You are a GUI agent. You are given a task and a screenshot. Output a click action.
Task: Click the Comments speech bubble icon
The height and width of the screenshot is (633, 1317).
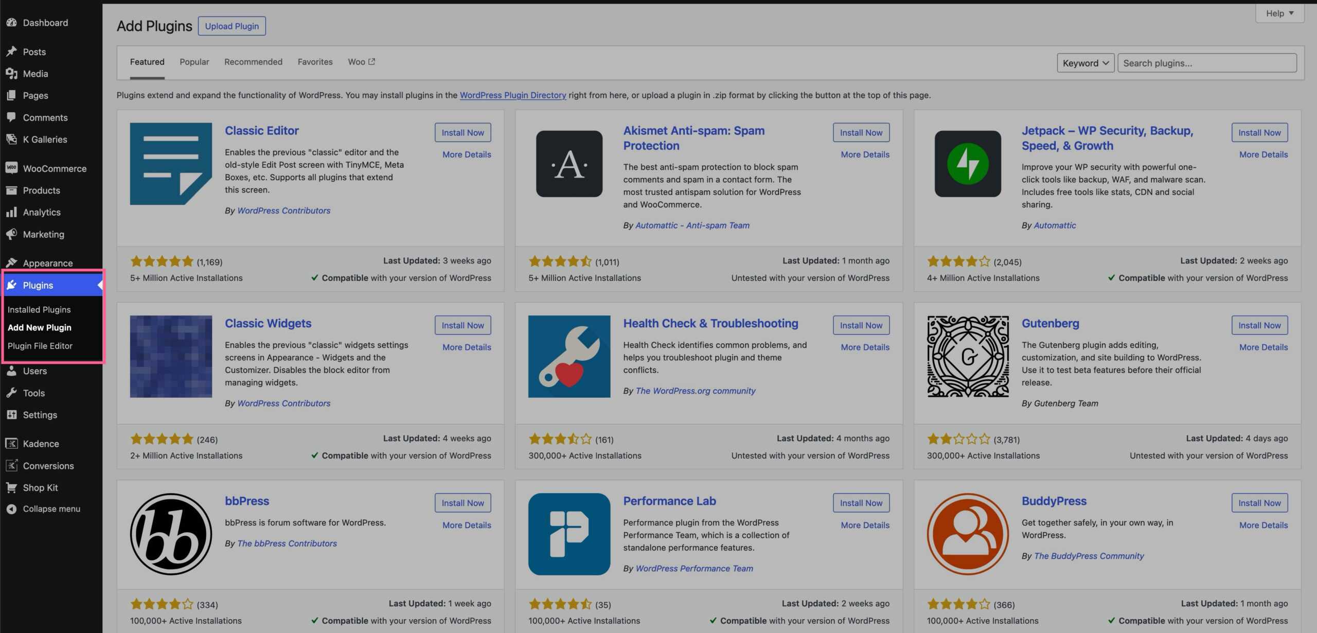point(11,117)
